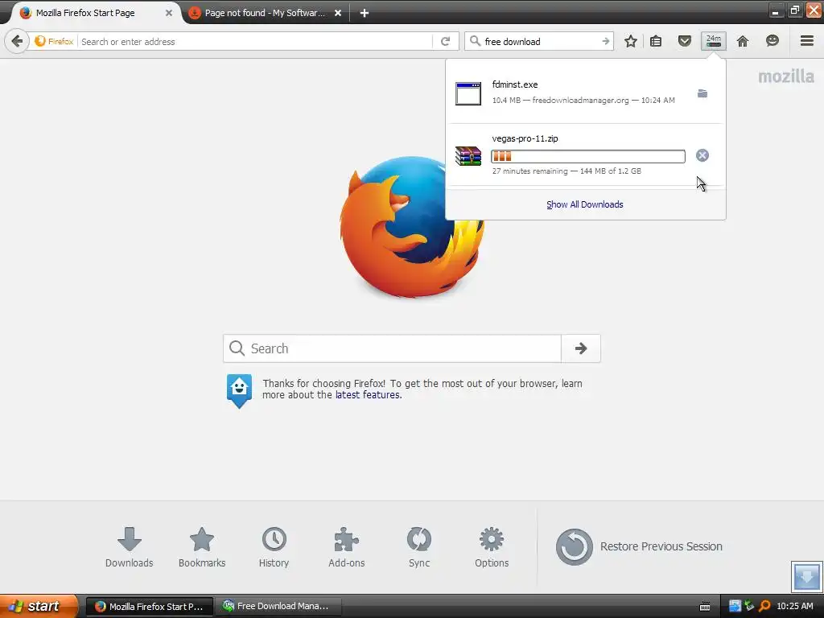Click the mozilla wordmark link
The image size is (824, 618).
[785, 76]
